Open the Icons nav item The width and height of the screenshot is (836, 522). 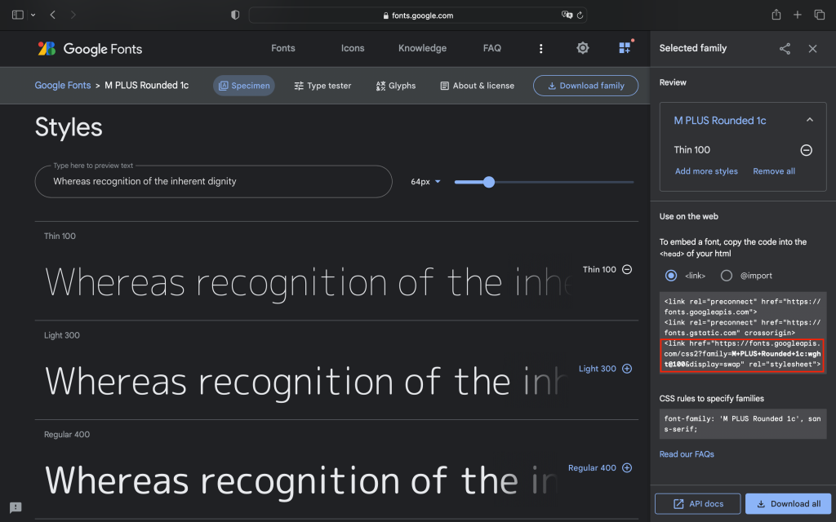(353, 48)
